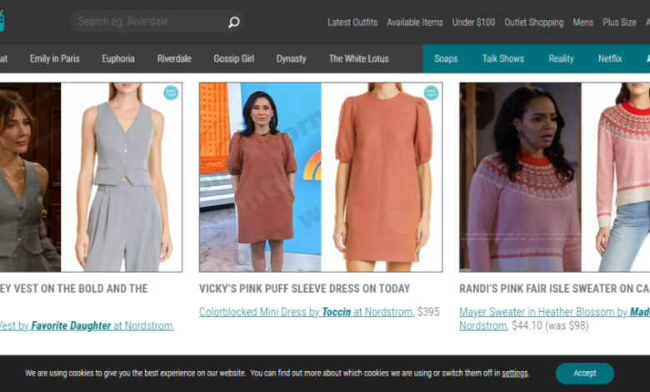Open the Netflix category
Image resolution: width=650 pixels, height=392 pixels.
tap(610, 59)
